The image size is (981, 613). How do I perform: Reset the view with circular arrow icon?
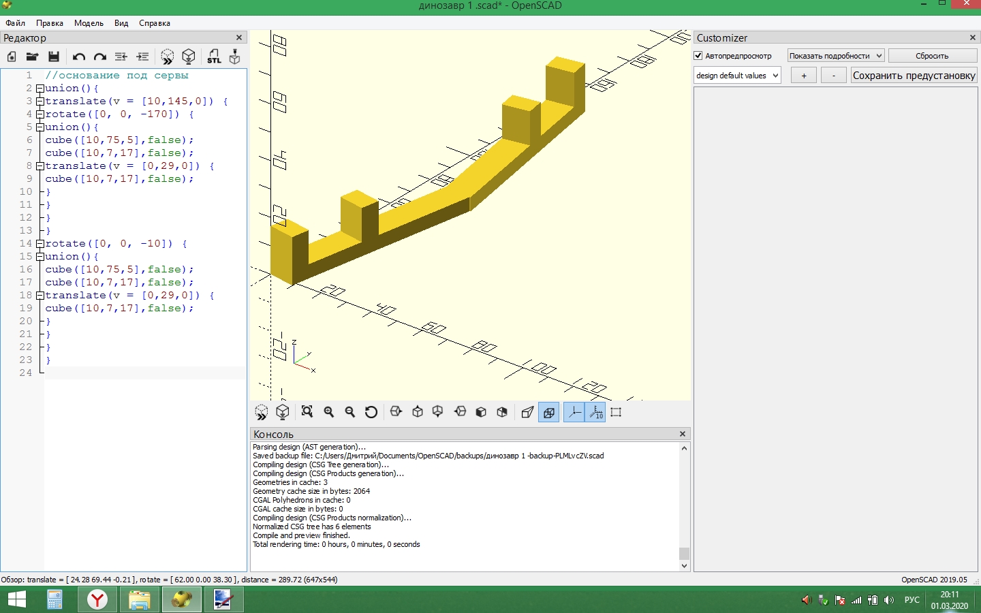[371, 412]
